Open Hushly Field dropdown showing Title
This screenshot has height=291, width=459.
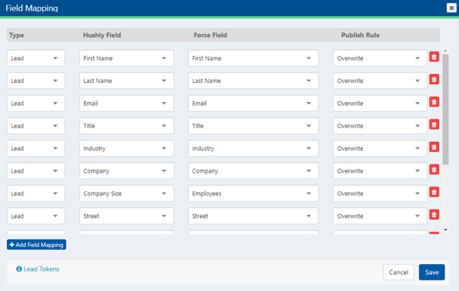[x=126, y=126]
